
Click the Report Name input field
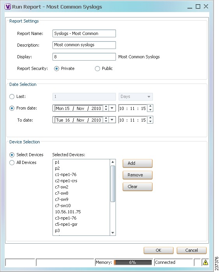[84, 33]
